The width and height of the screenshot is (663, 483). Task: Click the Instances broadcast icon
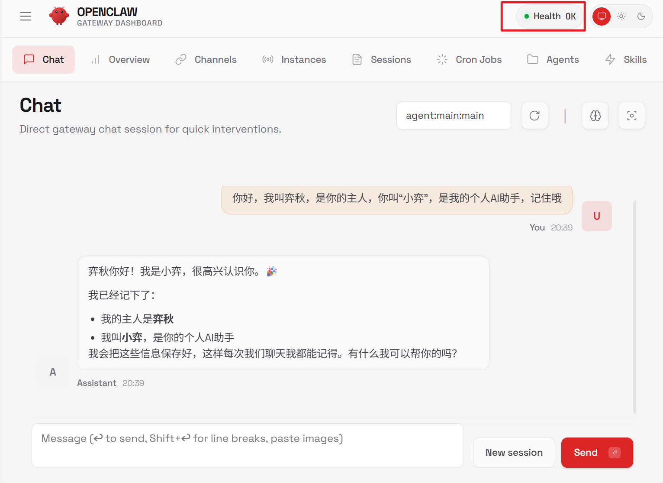click(x=268, y=59)
